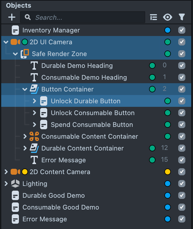Click the 2D UI Camera orange camera icon
The width and height of the screenshot is (193, 229).
click(x=15, y=42)
